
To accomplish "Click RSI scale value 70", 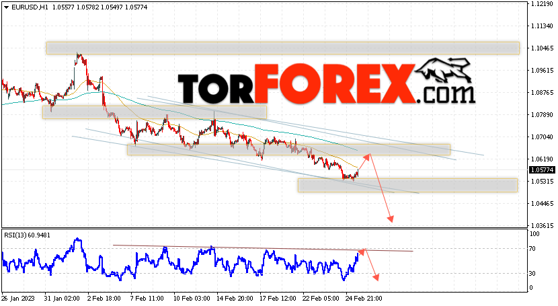I will click(532, 249).
